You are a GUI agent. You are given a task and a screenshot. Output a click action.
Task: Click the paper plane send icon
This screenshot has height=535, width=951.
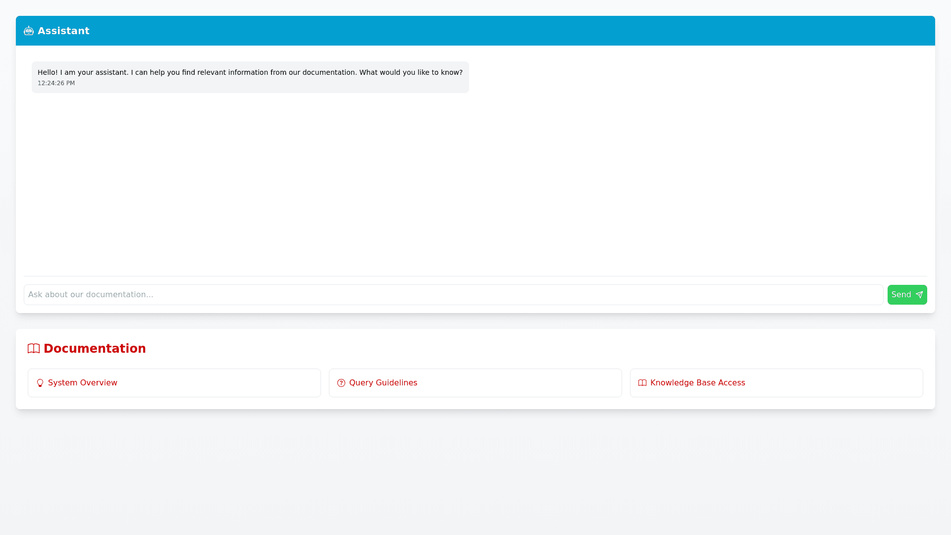919,295
